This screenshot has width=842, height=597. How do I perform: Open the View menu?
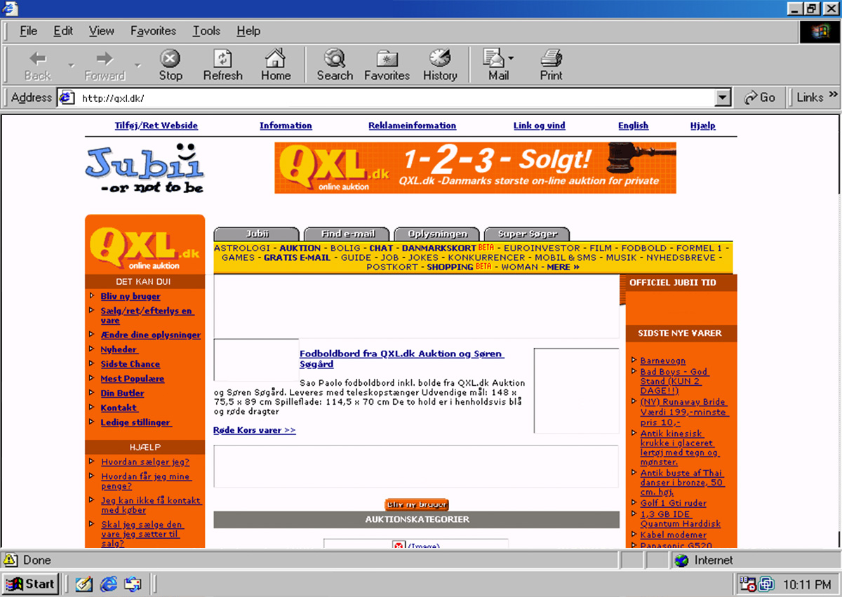(x=101, y=31)
